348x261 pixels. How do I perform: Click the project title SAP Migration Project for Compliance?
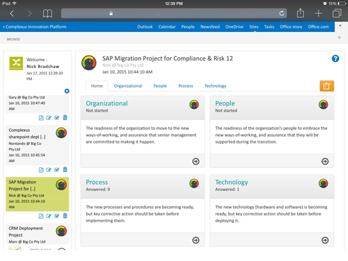coord(167,58)
